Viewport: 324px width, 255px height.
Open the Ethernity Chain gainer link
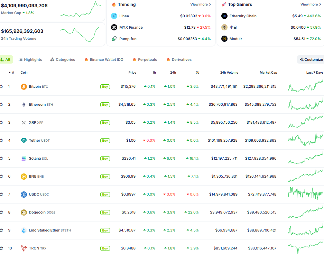pyautogui.click(x=243, y=16)
